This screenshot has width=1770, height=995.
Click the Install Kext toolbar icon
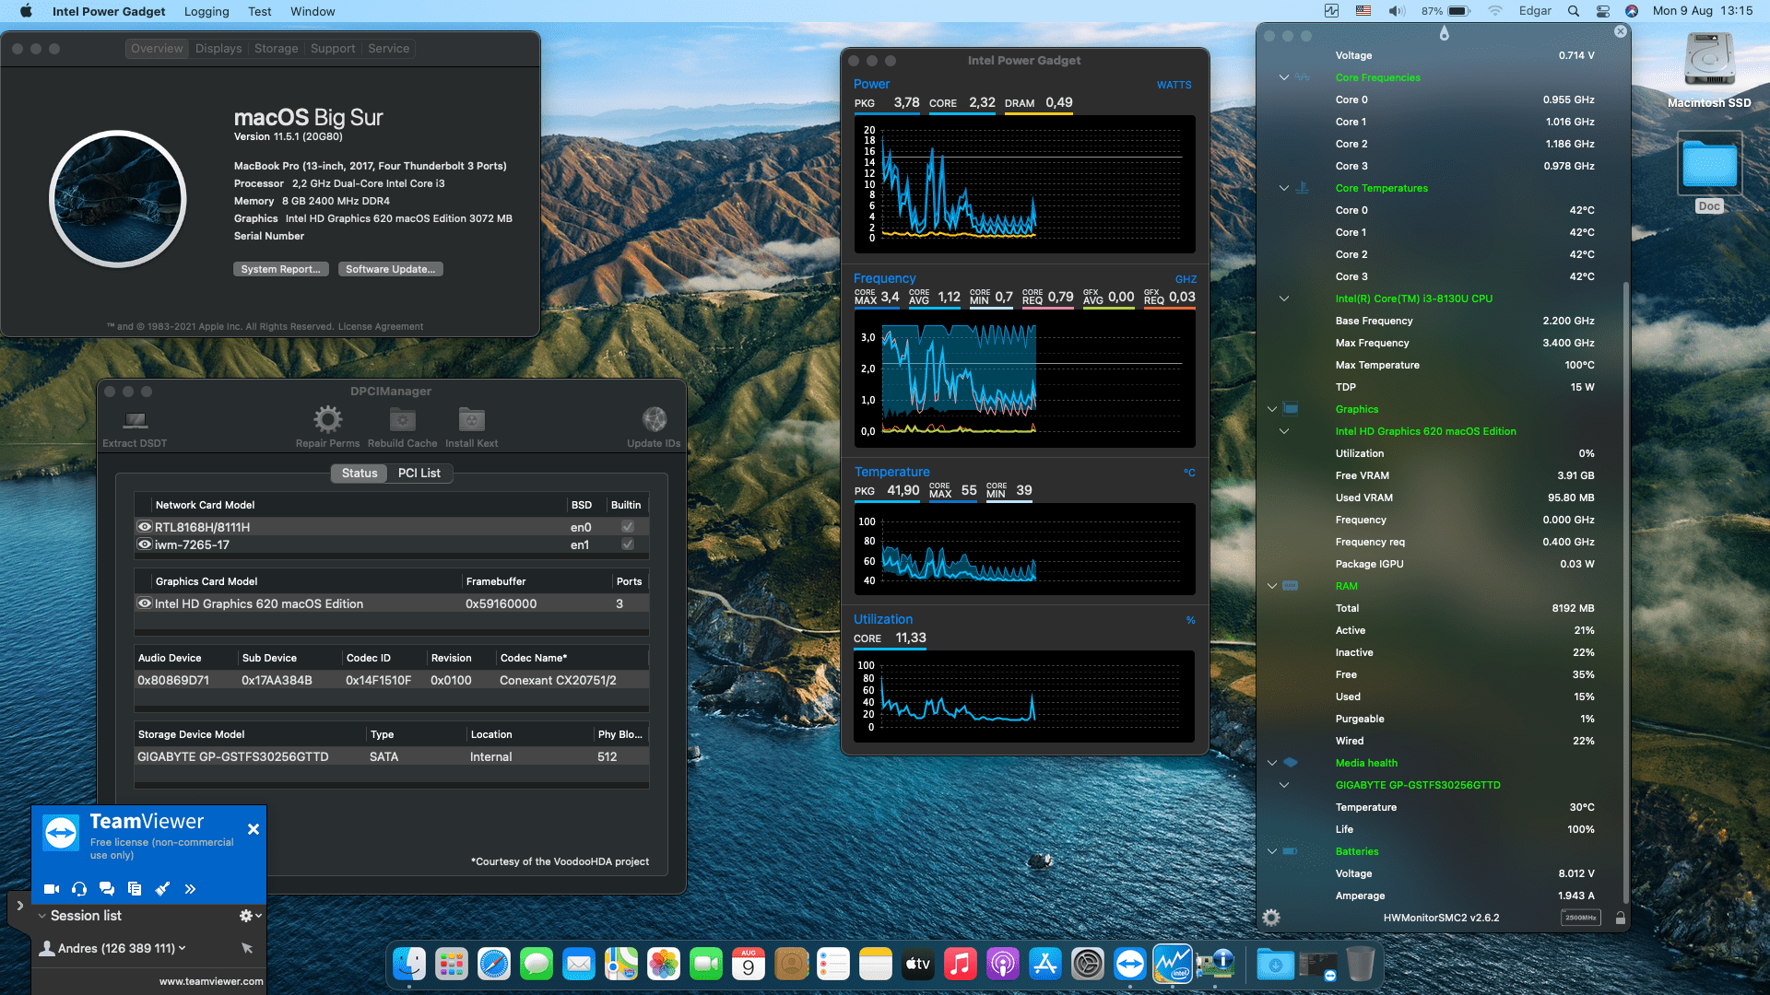click(472, 419)
